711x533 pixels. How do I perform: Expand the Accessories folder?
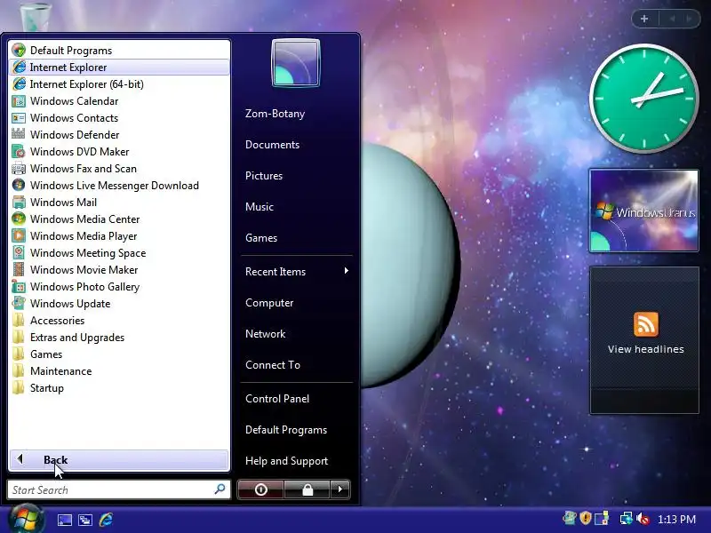click(x=119, y=321)
